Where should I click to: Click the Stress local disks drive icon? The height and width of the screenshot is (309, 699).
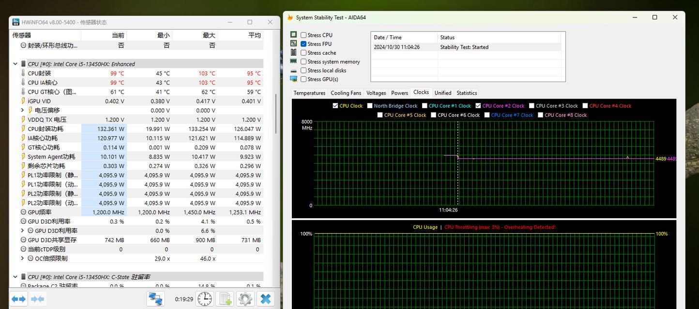pos(293,70)
